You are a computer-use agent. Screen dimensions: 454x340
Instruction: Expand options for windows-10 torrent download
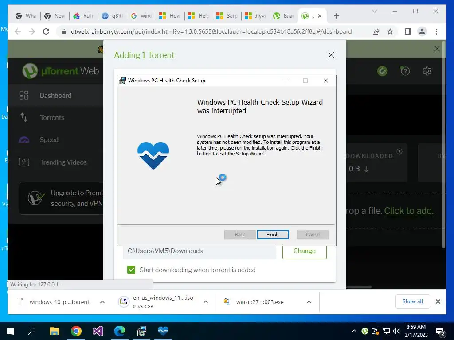click(102, 302)
